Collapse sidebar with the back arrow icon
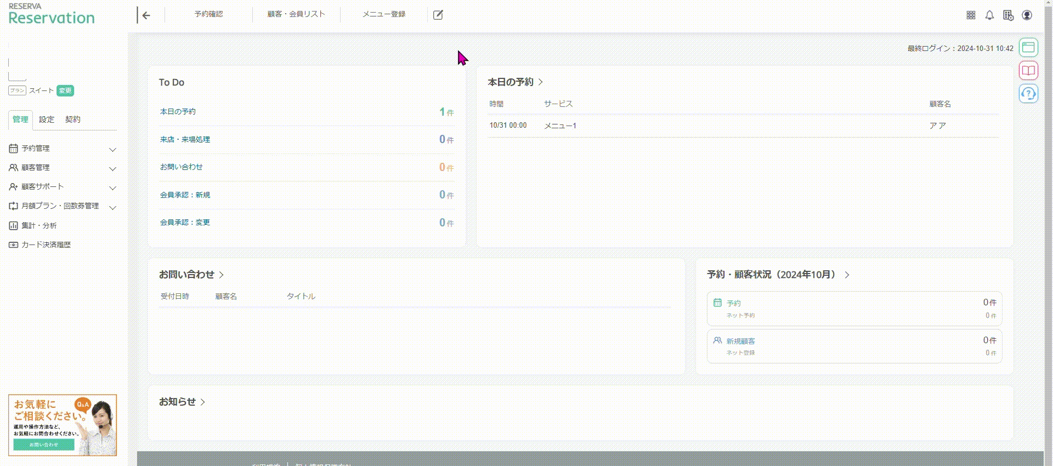The height and width of the screenshot is (466, 1053). coord(145,15)
